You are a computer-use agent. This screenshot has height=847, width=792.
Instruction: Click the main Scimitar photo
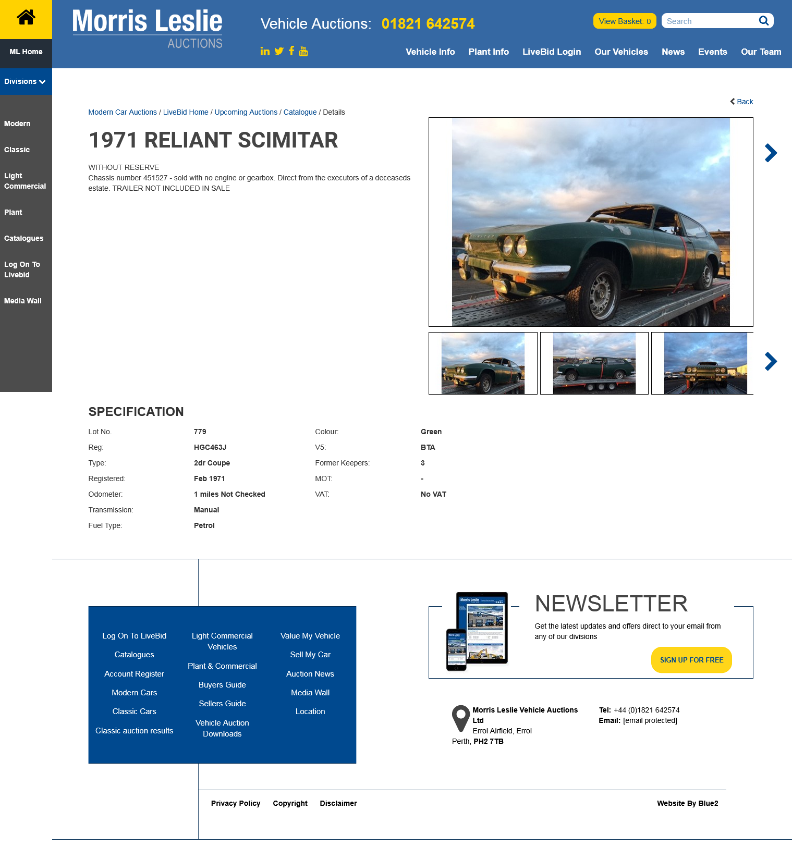point(591,222)
